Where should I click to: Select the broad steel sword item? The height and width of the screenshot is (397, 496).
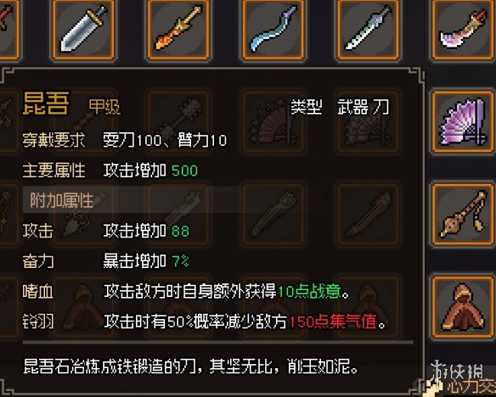(83, 30)
